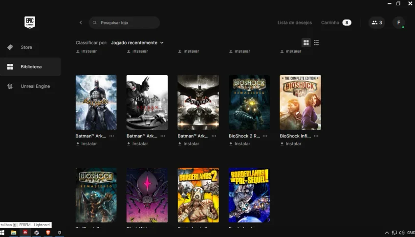The width and height of the screenshot is (415, 237).
Task: Show hidden system tray icons
Action: tap(387, 233)
